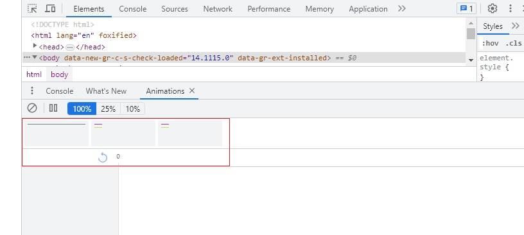Screen dimensions: 524x235
Task: Open DevTools settings gear
Action: point(493,9)
